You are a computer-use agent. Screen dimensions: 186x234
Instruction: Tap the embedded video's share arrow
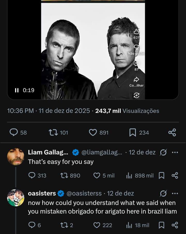coord(136,79)
